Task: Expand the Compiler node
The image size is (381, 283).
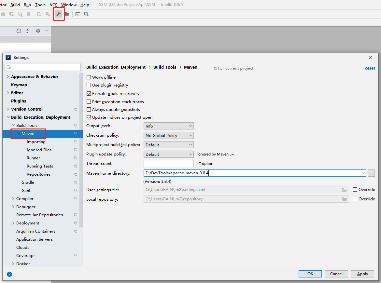Action: click(x=13, y=198)
